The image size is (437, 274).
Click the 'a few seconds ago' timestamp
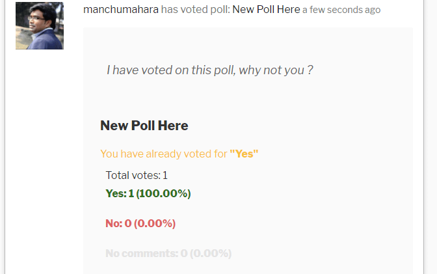(341, 10)
